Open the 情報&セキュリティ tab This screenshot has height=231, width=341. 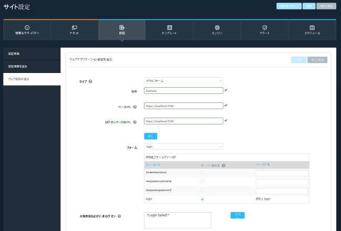27,30
